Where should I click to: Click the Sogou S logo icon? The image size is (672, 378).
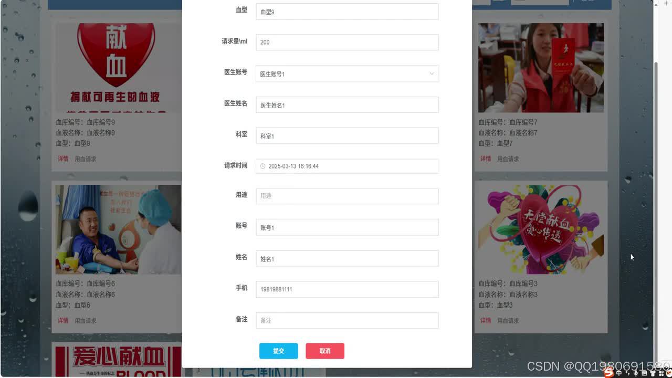[x=608, y=373]
